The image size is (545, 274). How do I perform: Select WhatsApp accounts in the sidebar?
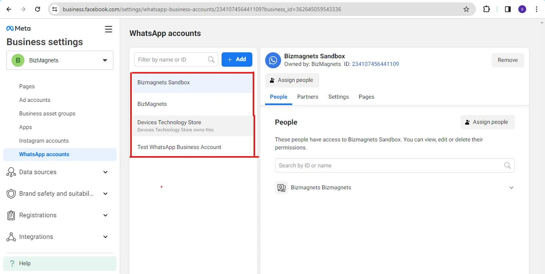click(60, 155)
